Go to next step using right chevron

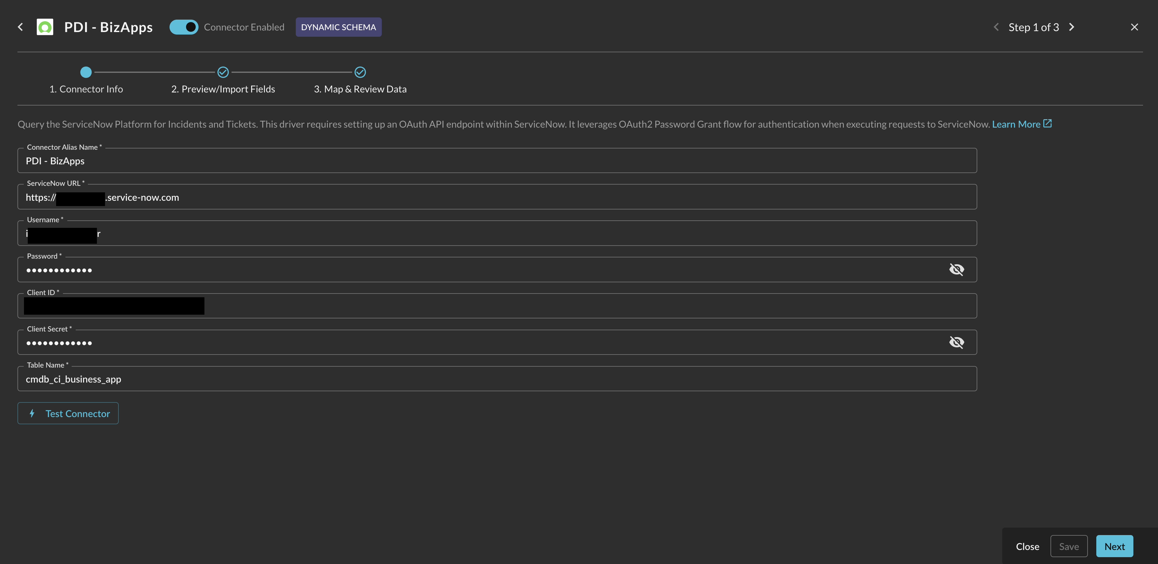(1072, 27)
